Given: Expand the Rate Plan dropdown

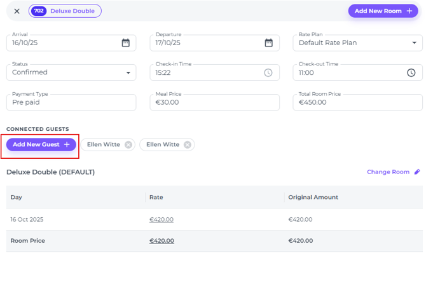Looking at the screenshot, I should pyautogui.click(x=413, y=43).
